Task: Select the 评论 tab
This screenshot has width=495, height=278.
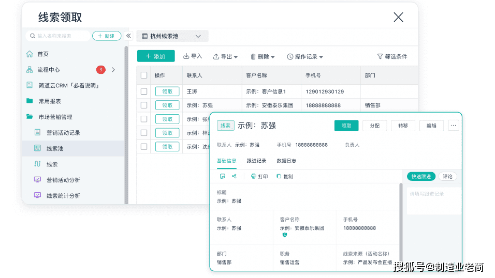Action: pos(448,177)
